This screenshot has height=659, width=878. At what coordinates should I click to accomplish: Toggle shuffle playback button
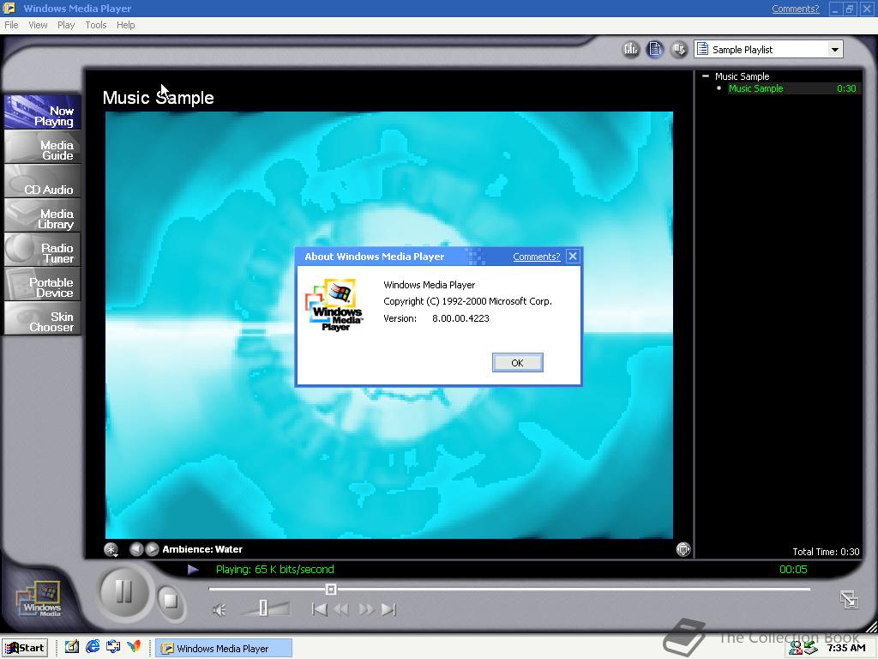click(679, 49)
